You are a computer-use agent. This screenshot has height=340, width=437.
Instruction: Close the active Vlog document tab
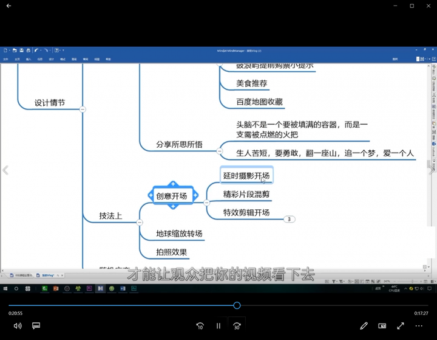(x=62, y=276)
